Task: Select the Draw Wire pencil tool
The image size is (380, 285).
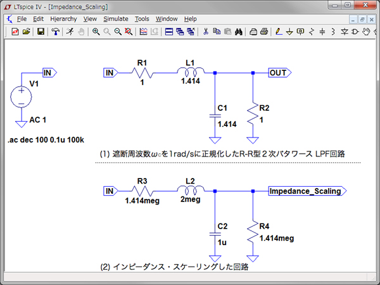Action: tap(279, 32)
